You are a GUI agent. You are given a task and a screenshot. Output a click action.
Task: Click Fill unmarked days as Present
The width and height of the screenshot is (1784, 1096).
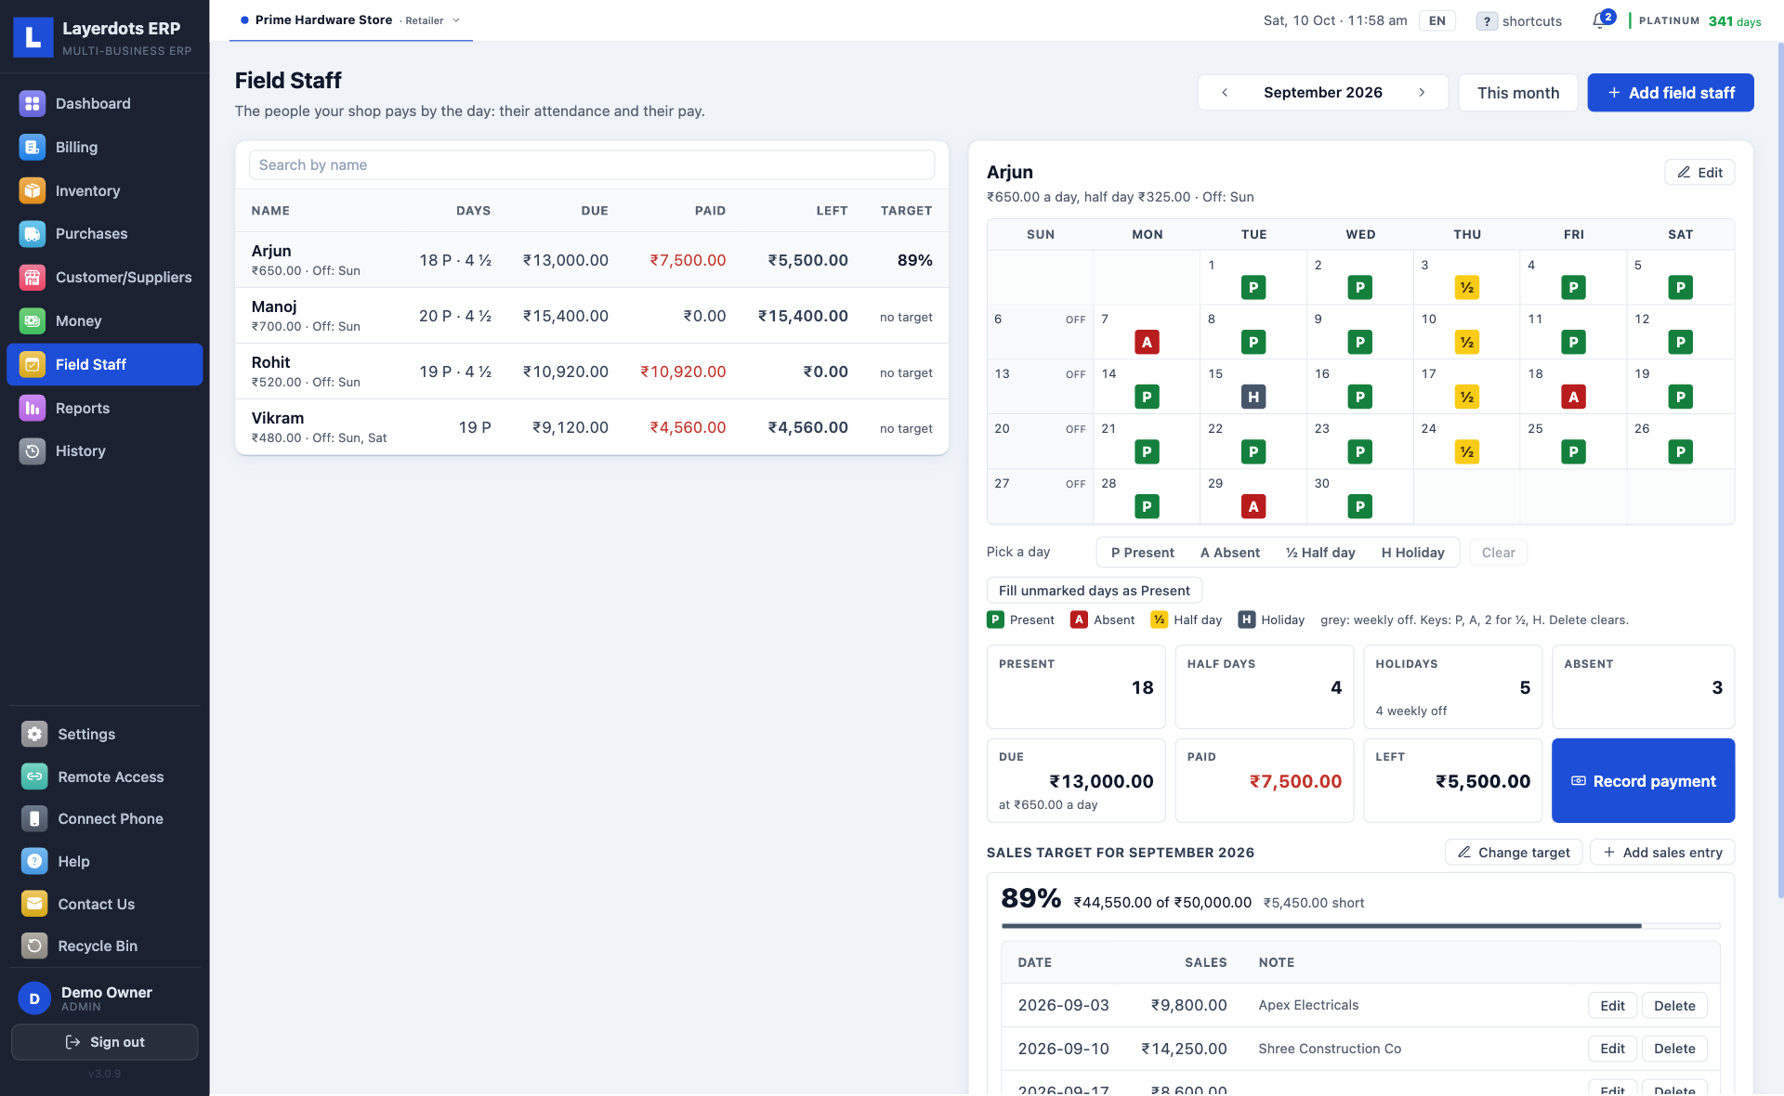(x=1094, y=591)
